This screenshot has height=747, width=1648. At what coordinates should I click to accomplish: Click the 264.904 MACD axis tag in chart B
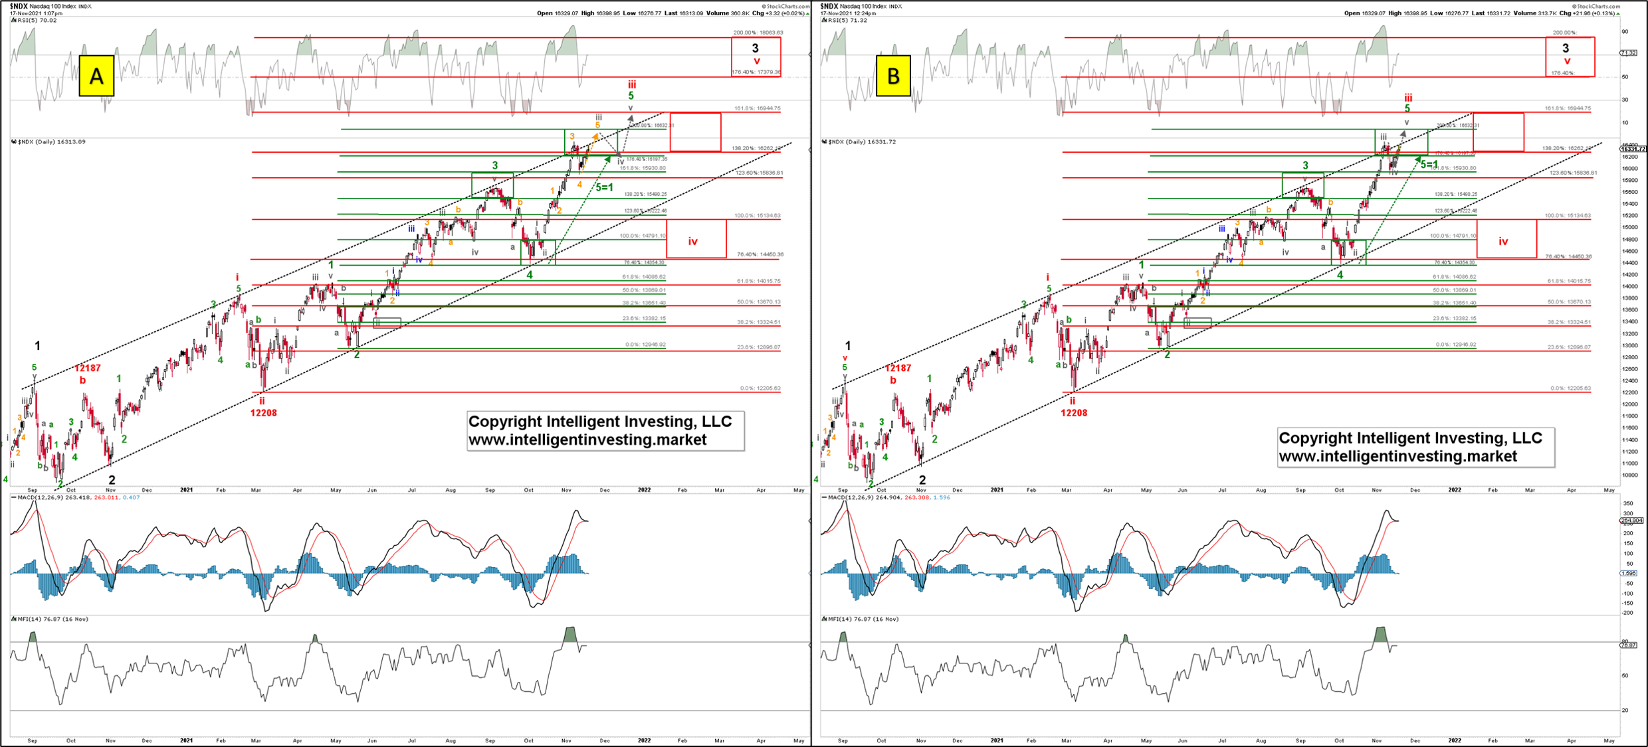tap(1632, 521)
